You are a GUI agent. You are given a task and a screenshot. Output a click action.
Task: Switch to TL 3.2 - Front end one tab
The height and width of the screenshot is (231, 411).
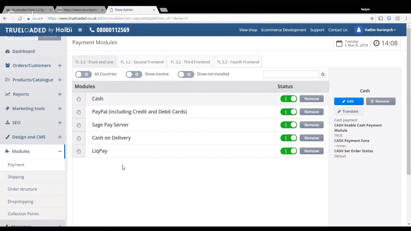coord(94,62)
